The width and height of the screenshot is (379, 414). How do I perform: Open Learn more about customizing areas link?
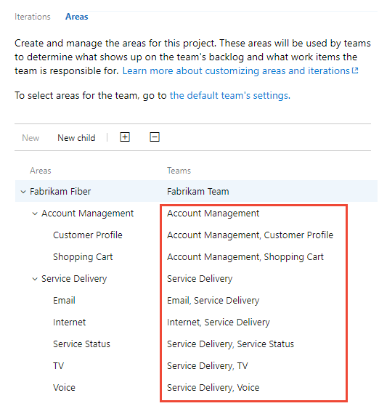236,70
